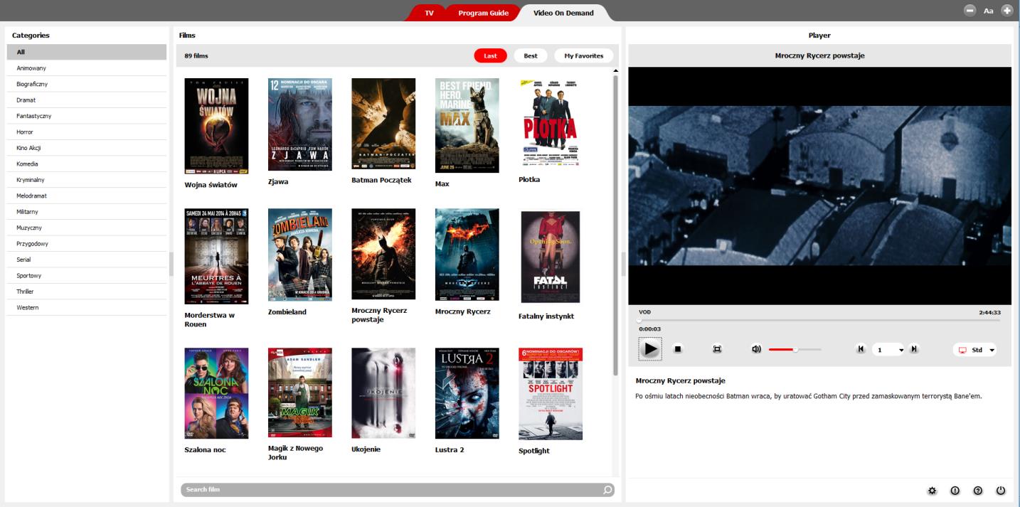Open the Std quality dropdown
This screenshot has height=507, width=1020.
(x=974, y=350)
